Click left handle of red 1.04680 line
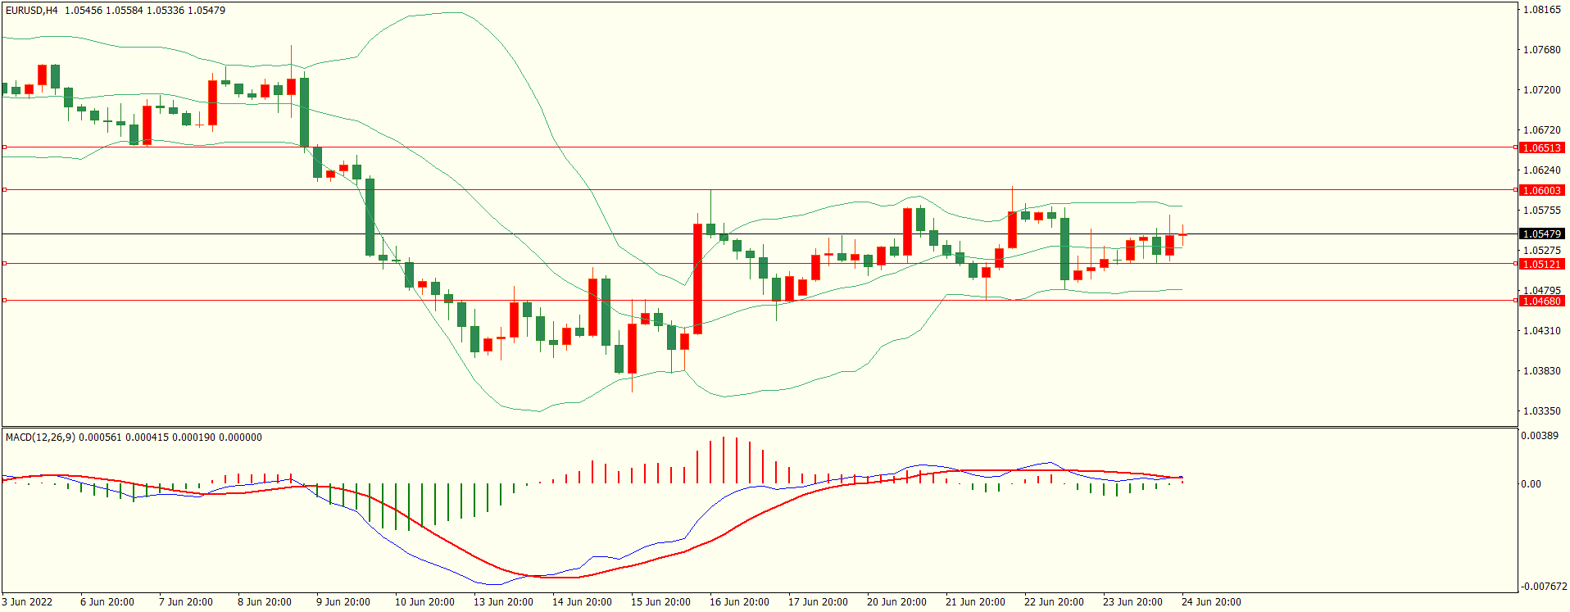 click(x=4, y=301)
